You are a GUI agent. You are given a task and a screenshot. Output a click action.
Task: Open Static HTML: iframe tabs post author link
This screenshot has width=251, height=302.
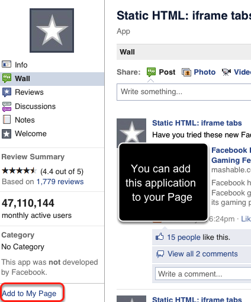pos(197,123)
